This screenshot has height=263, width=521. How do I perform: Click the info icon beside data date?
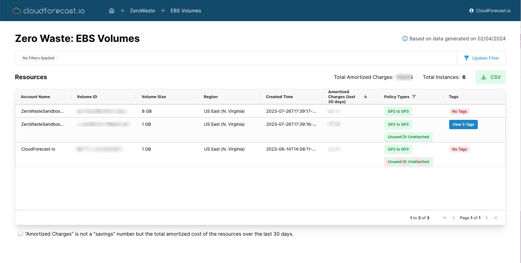coord(405,39)
